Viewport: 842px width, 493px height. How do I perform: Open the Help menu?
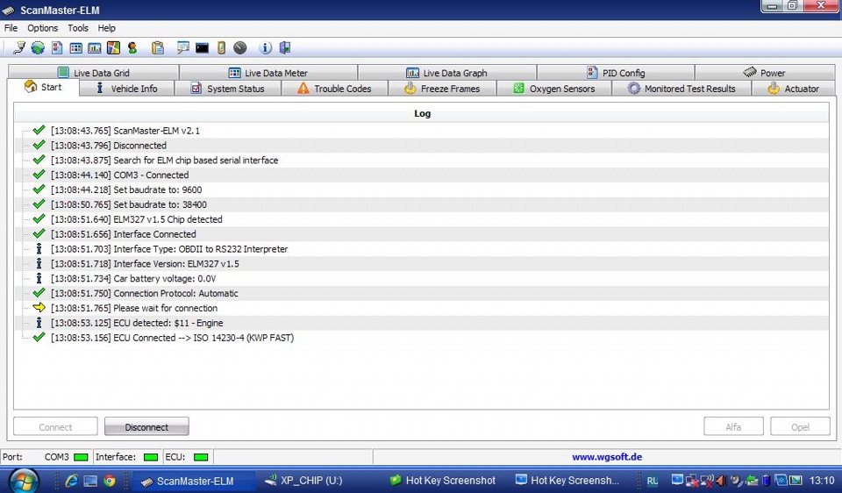click(106, 28)
